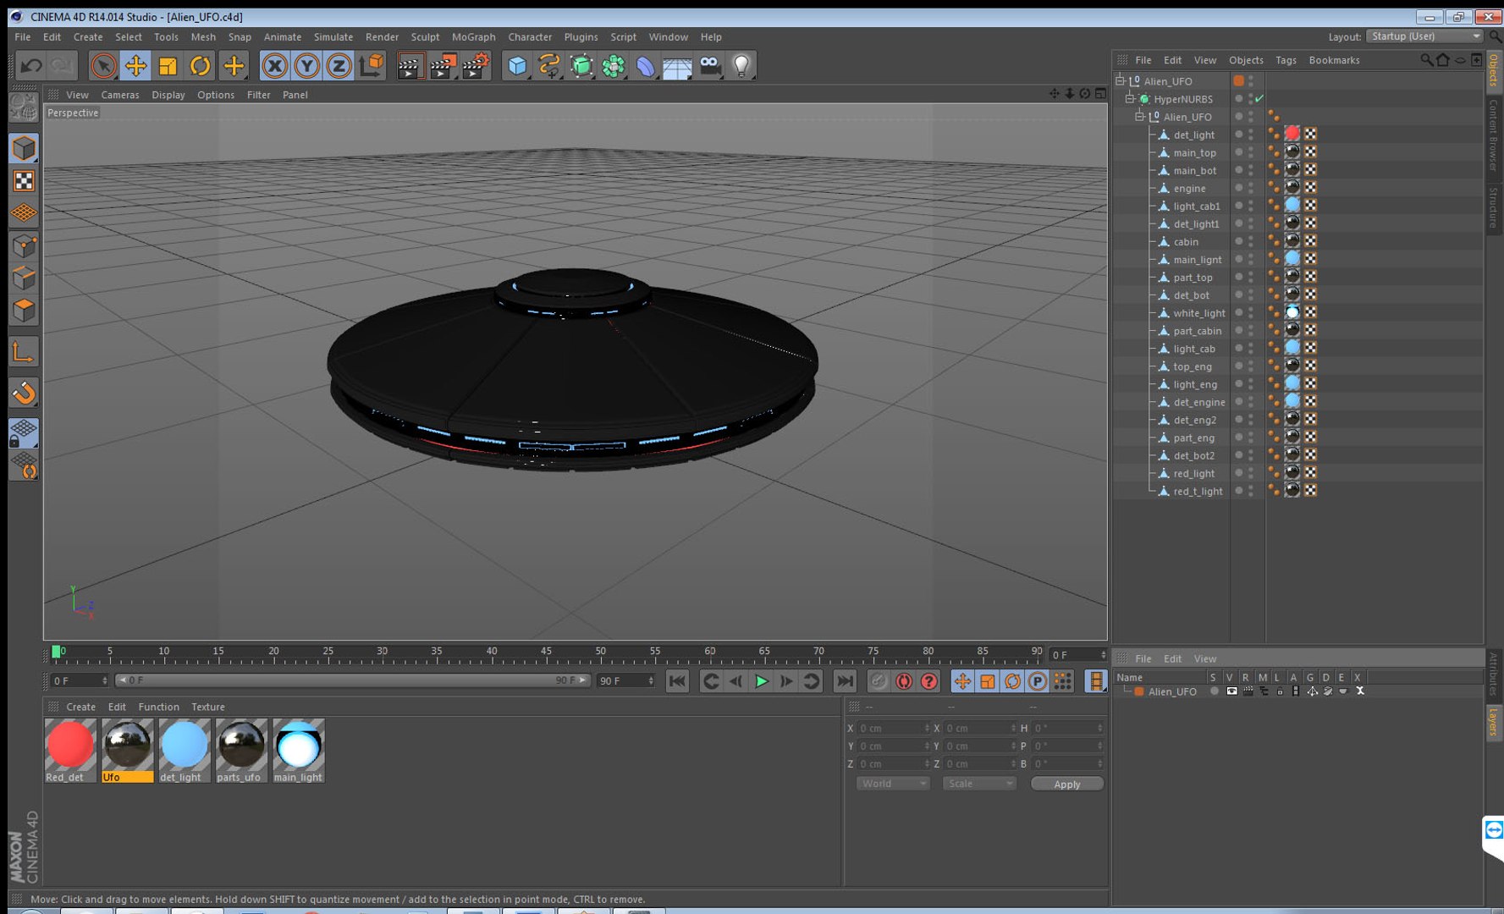Toggle visibility dots for det_light object
The width and height of the screenshot is (1504, 914).
[1251, 135]
